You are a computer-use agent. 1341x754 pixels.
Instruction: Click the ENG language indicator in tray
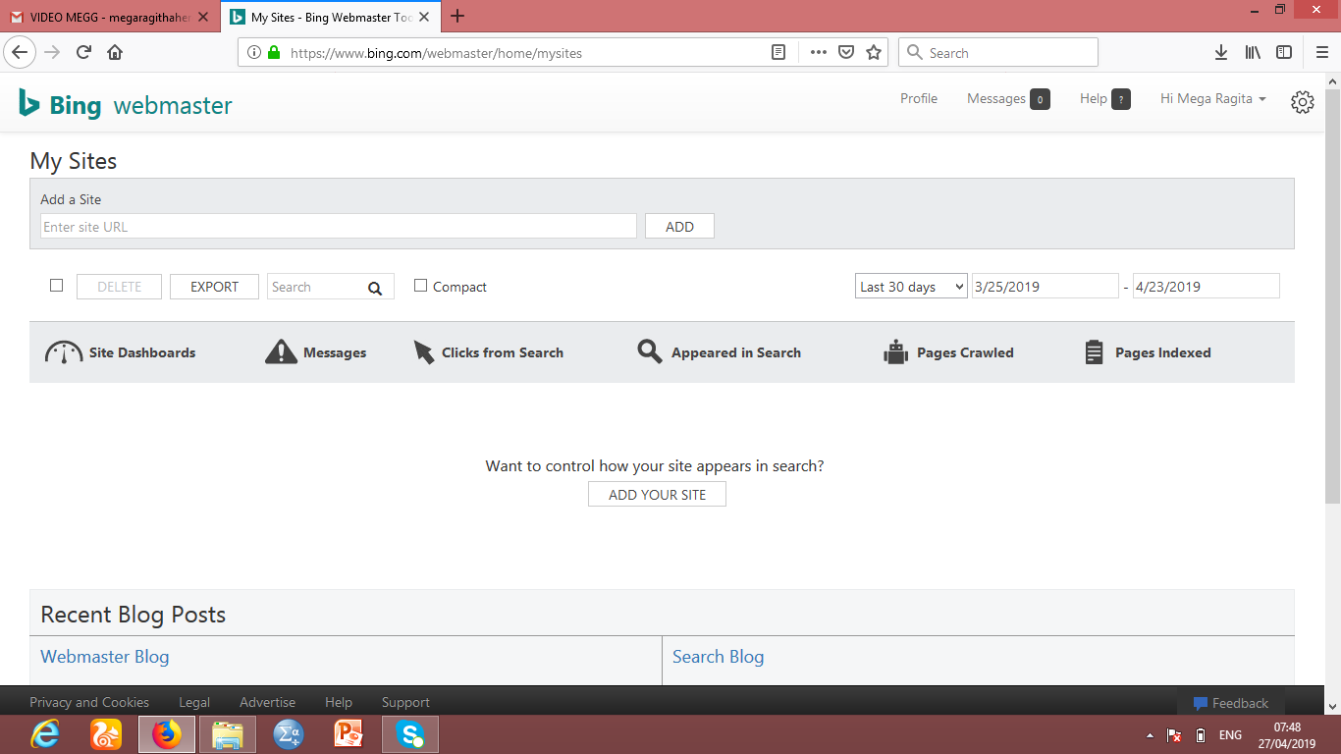(x=1230, y=735)
